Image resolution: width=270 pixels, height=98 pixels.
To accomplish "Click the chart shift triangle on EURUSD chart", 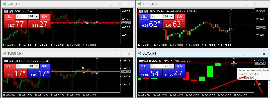I will [x=97, y=59].
